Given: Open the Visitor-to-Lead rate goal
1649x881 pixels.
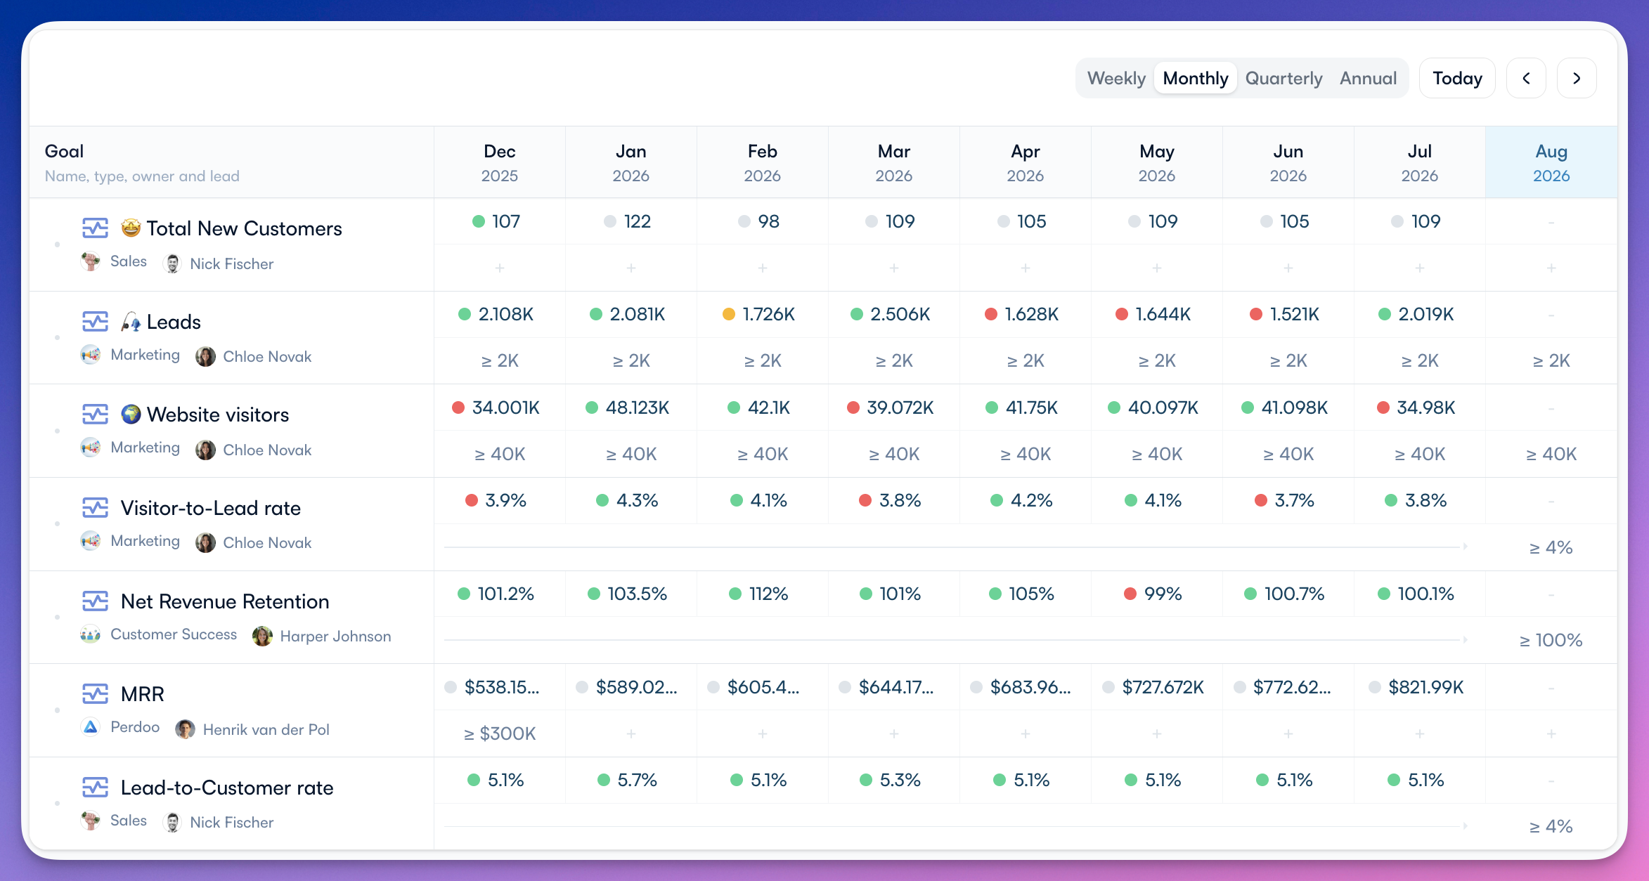Looking at the screenshot, I should 211,508.
